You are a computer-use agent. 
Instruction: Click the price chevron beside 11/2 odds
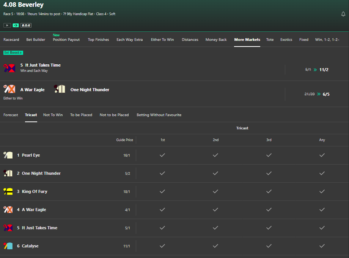pos(316,70)
